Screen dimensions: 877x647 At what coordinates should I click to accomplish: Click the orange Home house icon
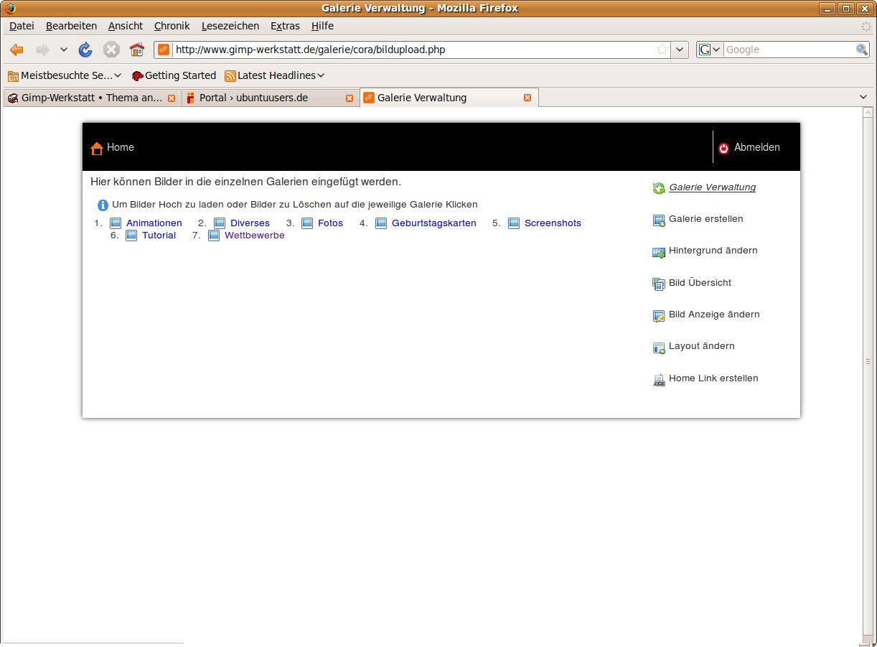click(97, 149)
